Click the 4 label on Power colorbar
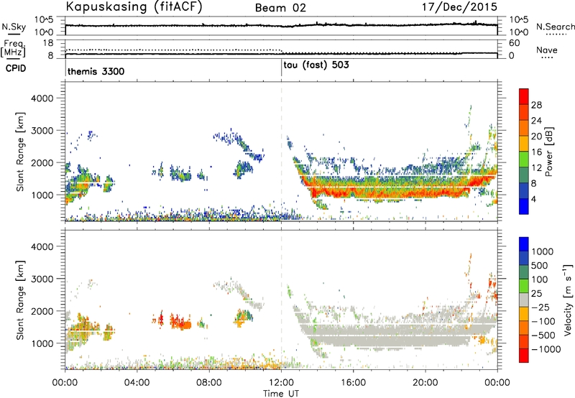Screen dimensions: 575x398 [x=533, y=199]
